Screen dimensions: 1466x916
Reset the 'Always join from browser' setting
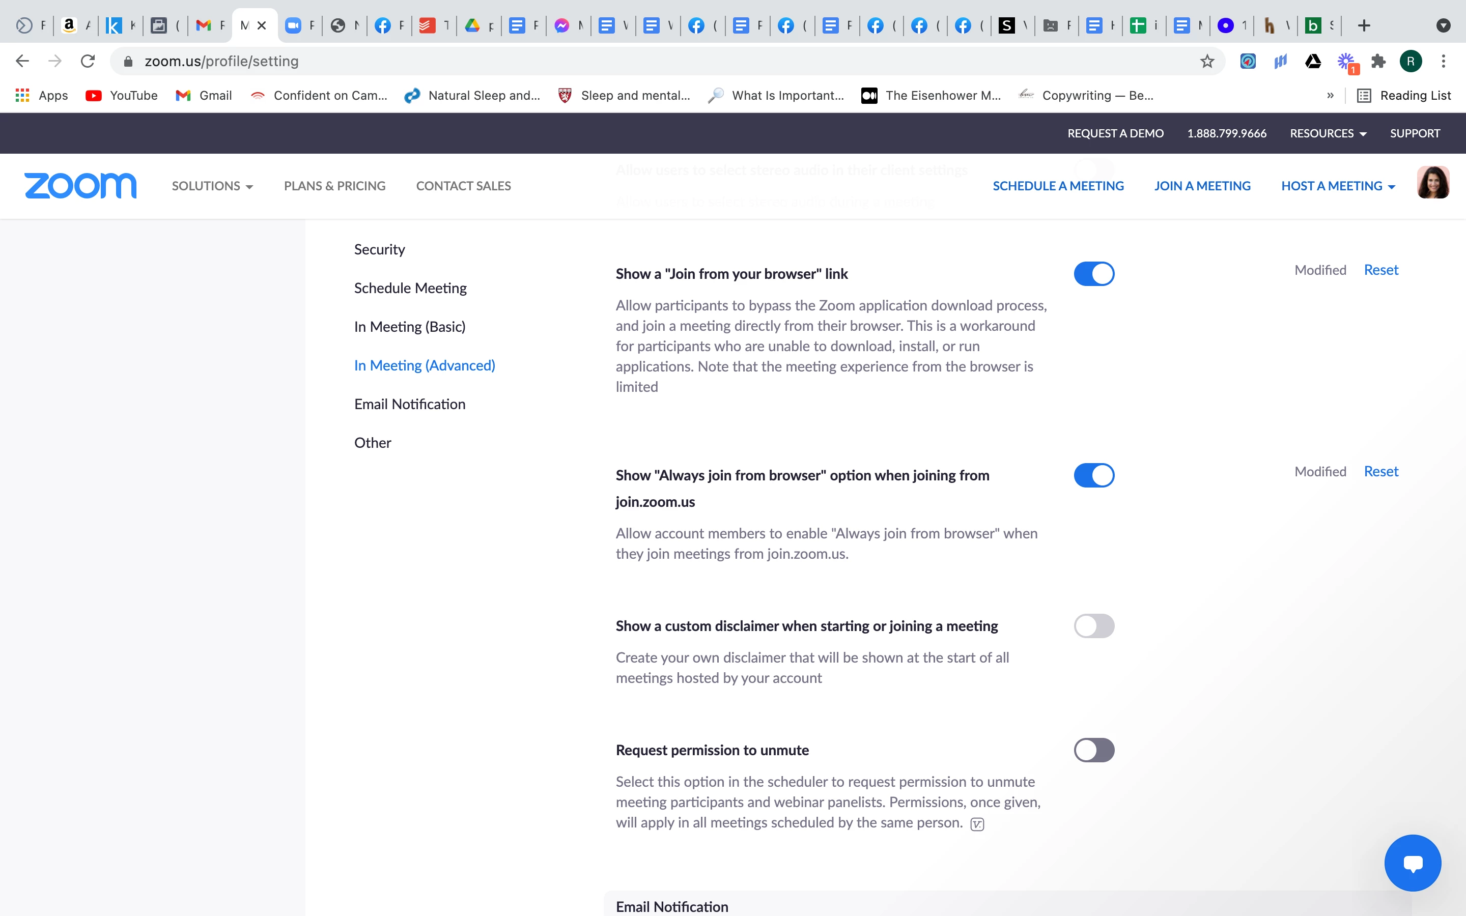coord(1380,471)
